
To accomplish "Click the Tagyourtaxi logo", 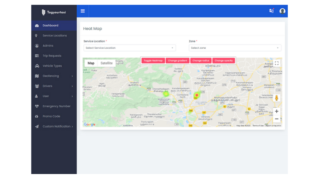I will (x=54, y=12).
